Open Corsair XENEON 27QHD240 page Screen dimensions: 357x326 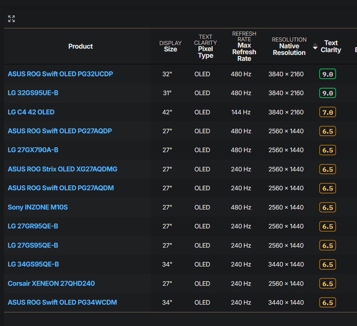click(x=51, y=283)
